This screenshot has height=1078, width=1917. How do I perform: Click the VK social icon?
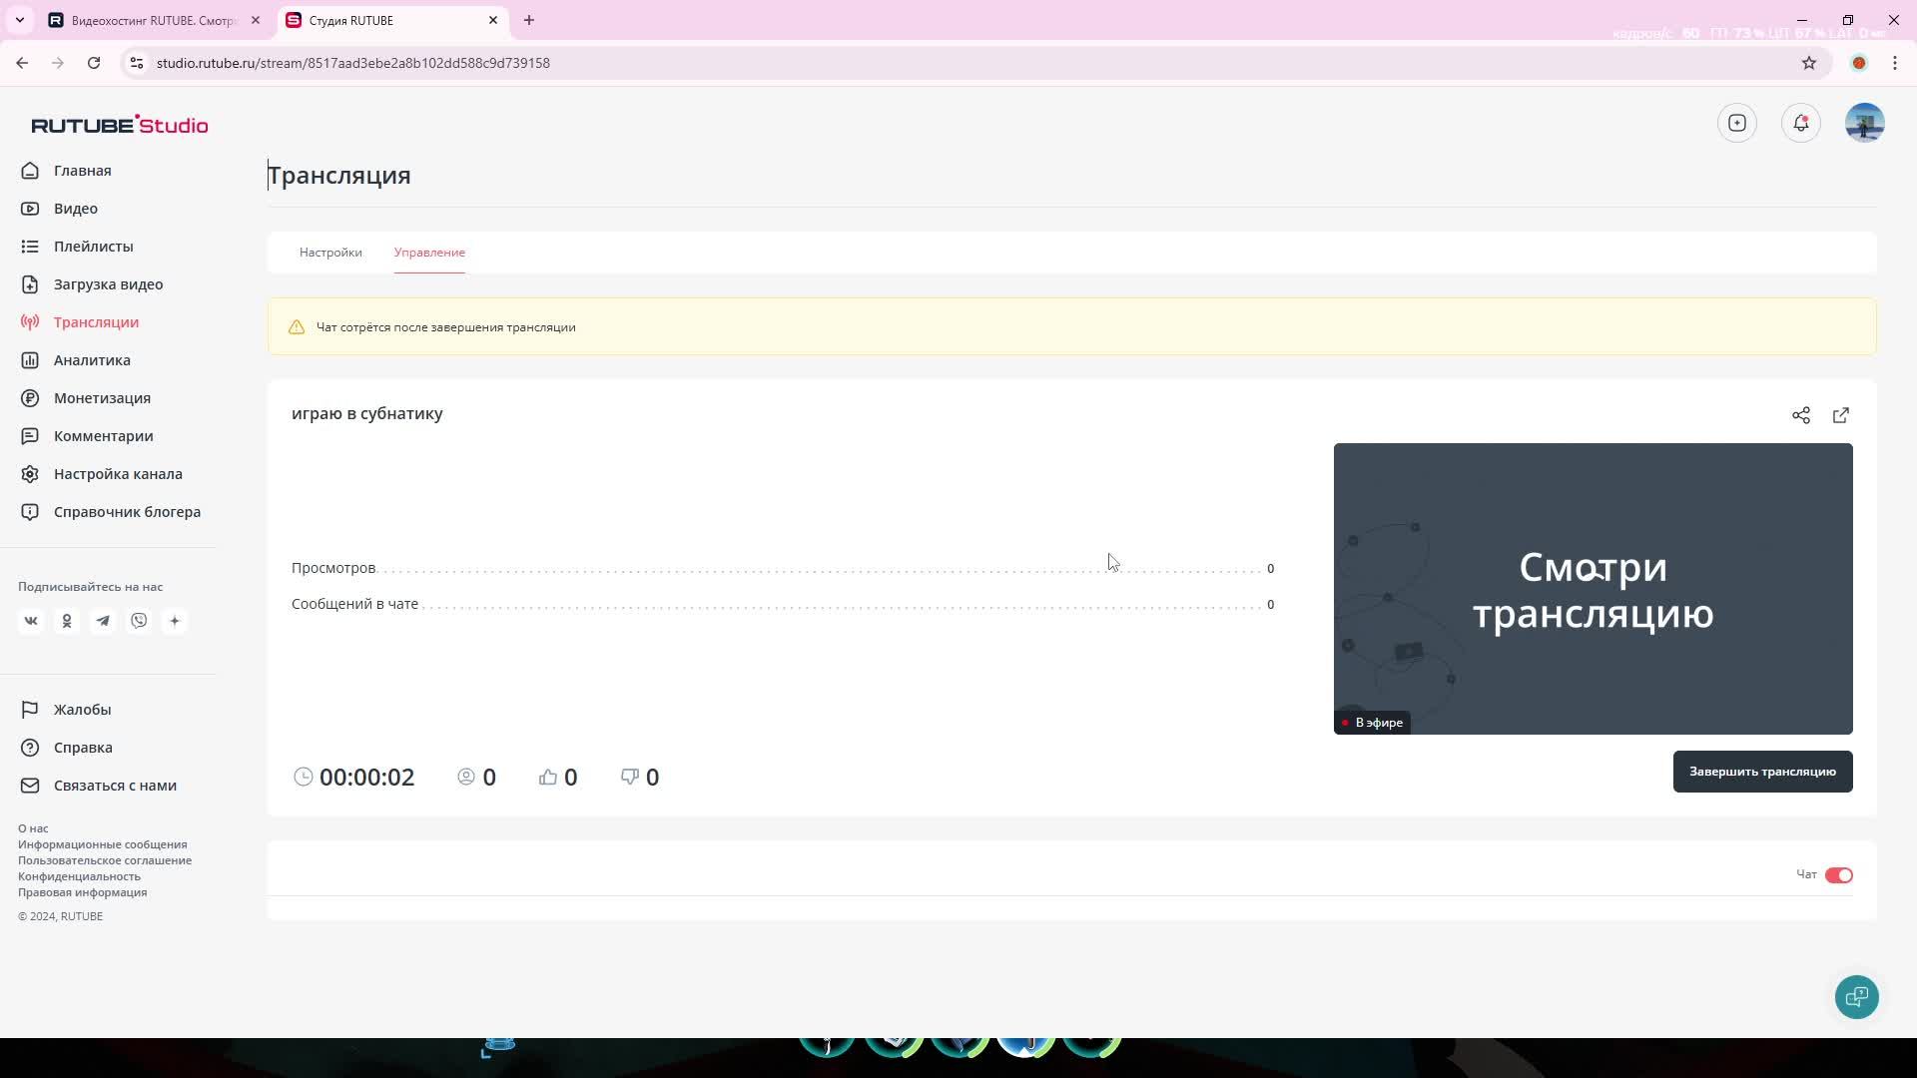pos(31,621)
